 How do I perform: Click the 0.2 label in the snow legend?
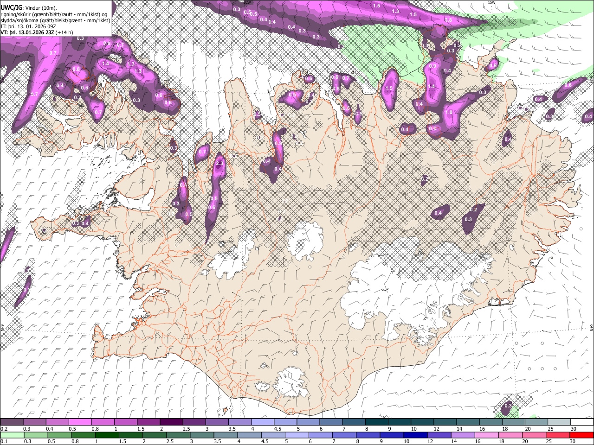click(4, 429)
